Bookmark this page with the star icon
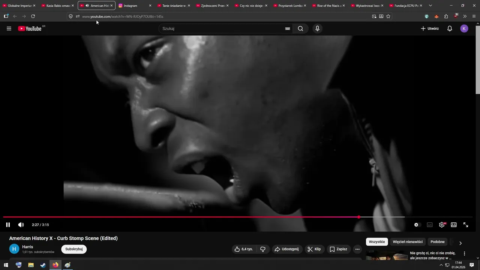Image resolution: width=480 pixels, height=270 pixels. pos(388,16)
